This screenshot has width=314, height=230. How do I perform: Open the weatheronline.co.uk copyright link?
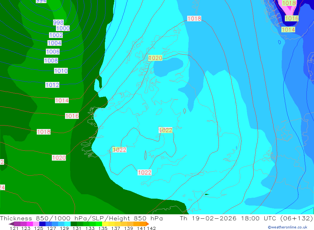click(x=288, y=227)
